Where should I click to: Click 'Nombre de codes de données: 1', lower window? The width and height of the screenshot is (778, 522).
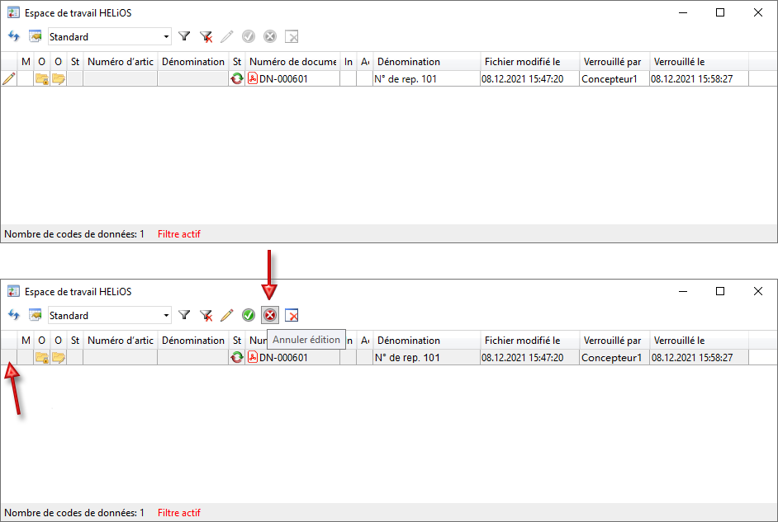[x=74, y=513]
